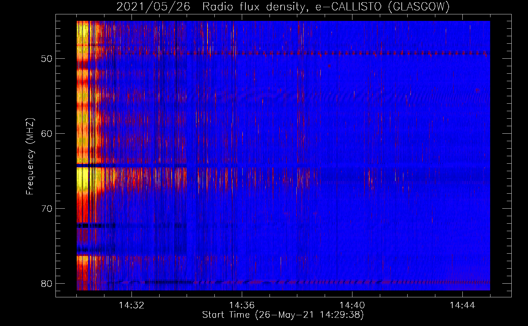Click the 'Frequency (MHZ)' axis label

[x=30, y=156]
